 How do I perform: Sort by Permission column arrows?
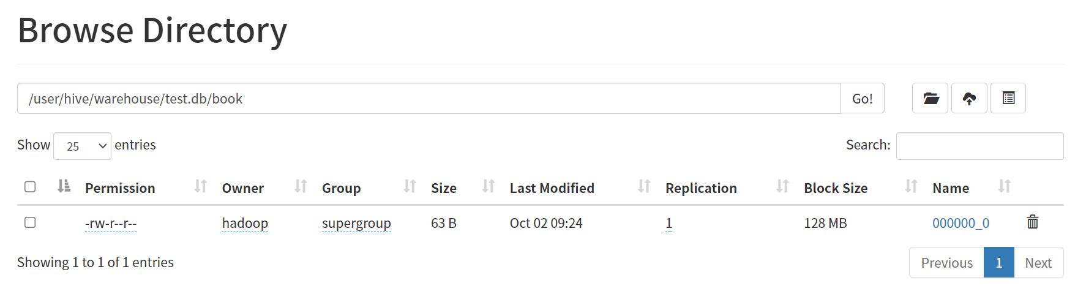click(x=200, y=186)
